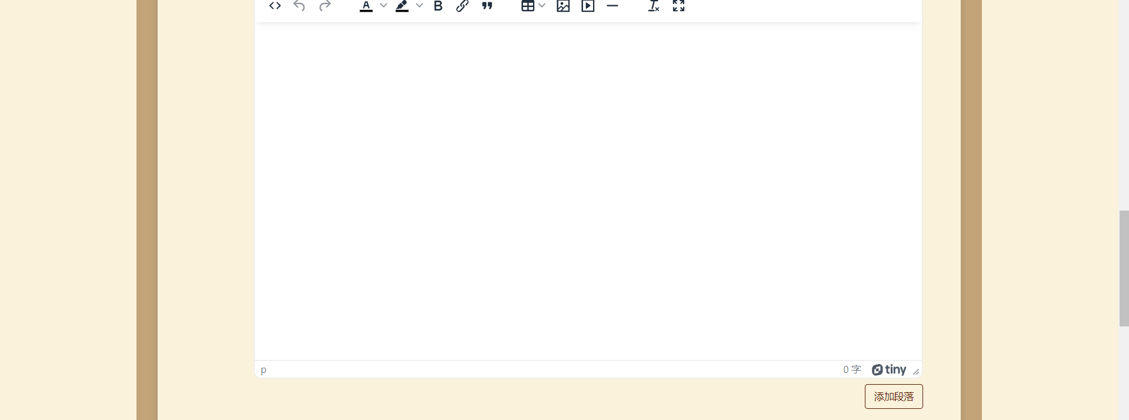Open the tiny logo link
1129x420 pixels.
tap(888, 369)
